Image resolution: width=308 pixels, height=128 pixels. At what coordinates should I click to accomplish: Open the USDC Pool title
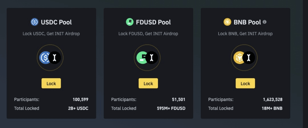[56, 22]
